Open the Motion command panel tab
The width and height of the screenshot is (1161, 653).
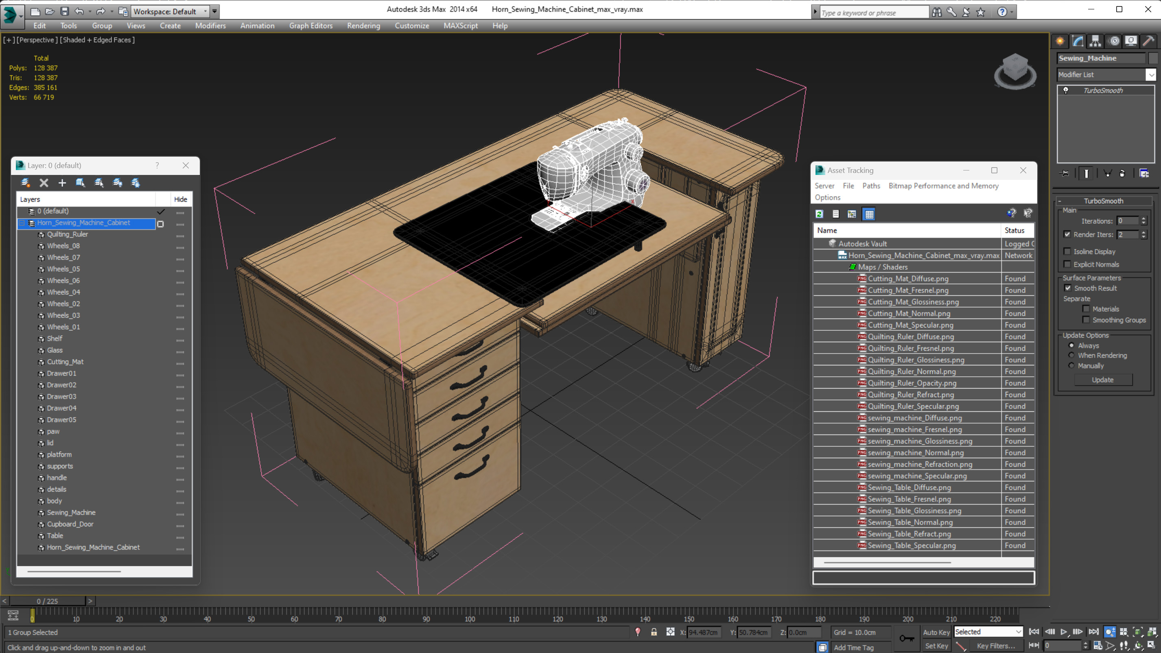click(1114, 41)
